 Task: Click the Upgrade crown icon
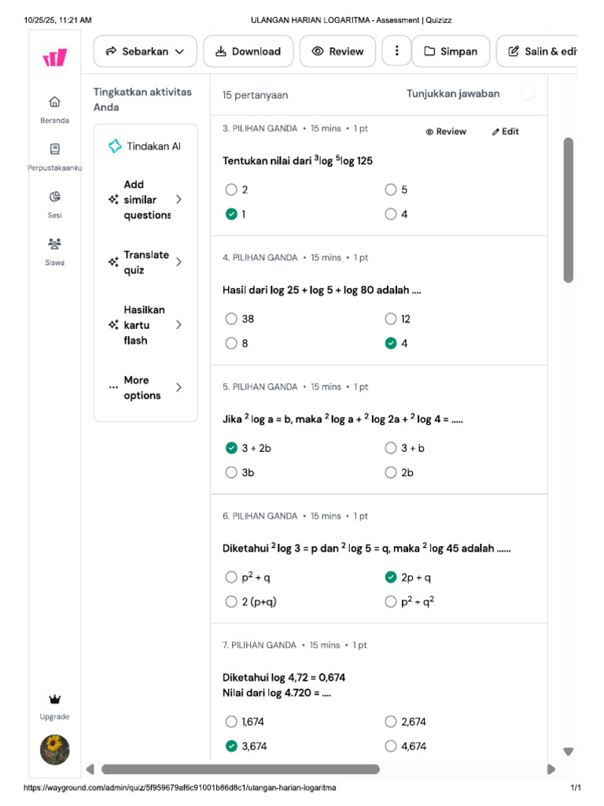(x=54, y=699)
